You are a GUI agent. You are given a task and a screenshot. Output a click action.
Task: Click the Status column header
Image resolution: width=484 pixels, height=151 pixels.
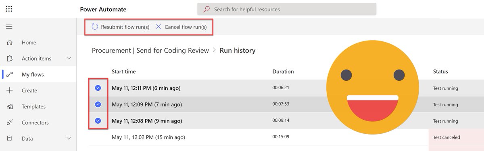coord(440,71)
